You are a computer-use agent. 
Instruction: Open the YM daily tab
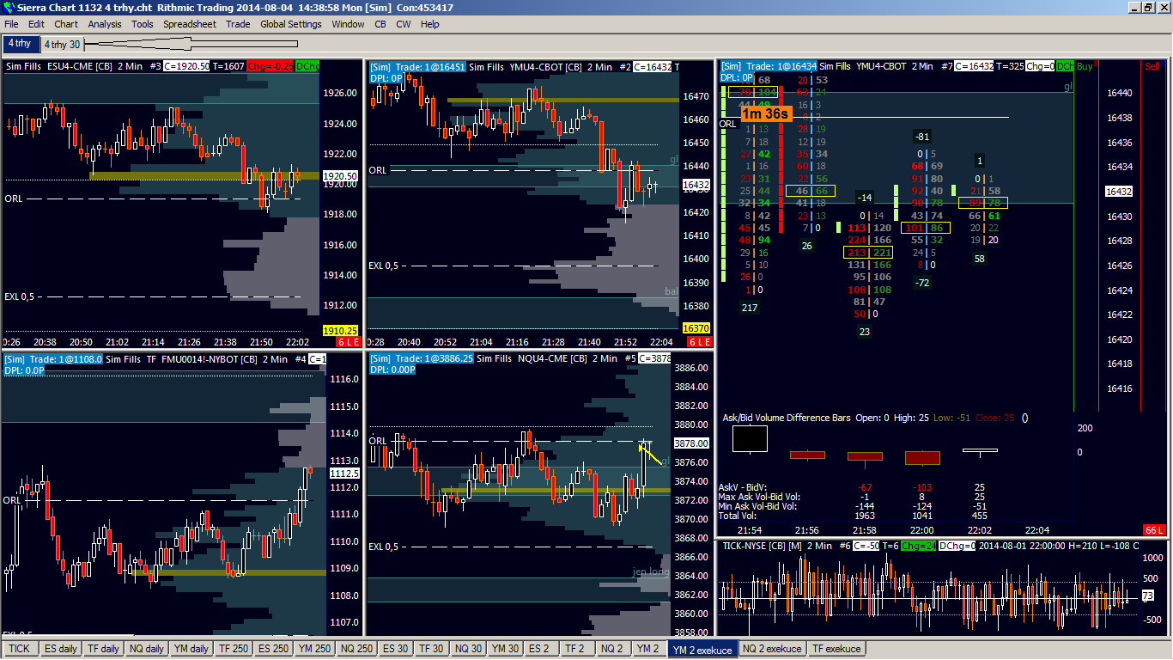point(191,649)
